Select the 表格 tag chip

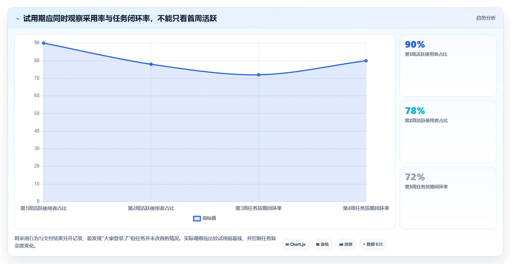click(322, 244)
